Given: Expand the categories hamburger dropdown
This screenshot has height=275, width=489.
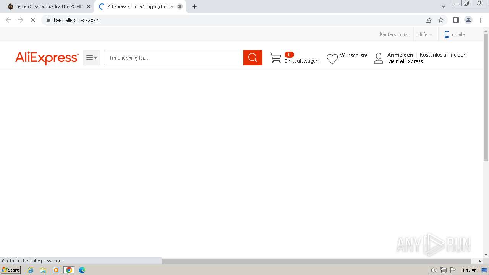Looking at the screenshot, I should pos(91,58).
